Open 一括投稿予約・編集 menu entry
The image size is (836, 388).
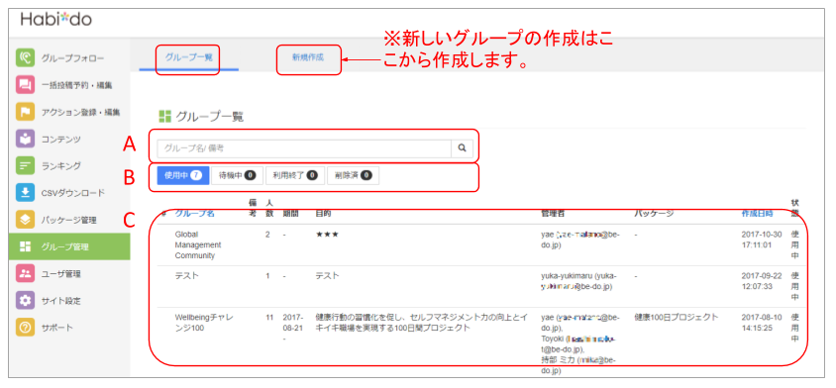point(69,85)
